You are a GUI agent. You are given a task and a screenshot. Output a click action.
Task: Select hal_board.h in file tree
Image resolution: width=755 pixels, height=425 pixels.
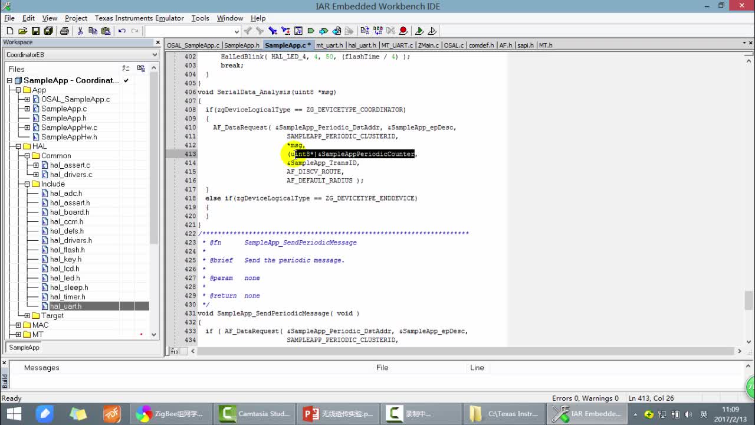70,212
